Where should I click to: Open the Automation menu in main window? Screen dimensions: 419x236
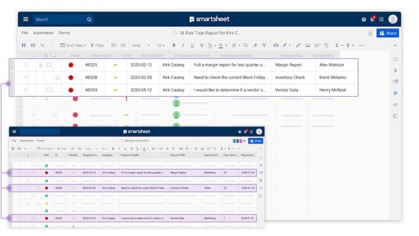point(43,33)
